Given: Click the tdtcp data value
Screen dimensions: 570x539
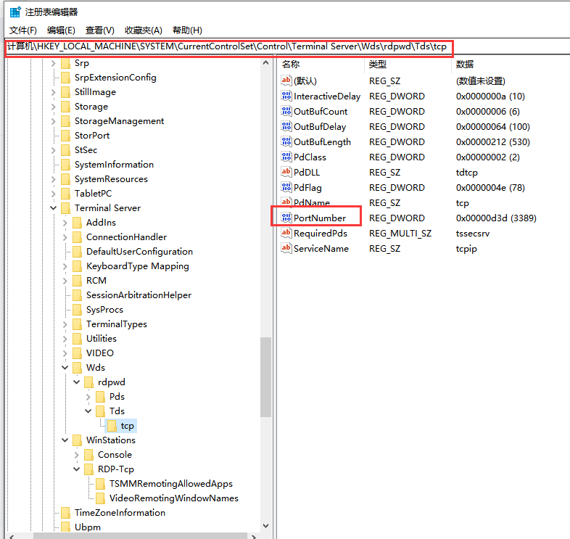Looking at the screenshot, I should (467, 172).
